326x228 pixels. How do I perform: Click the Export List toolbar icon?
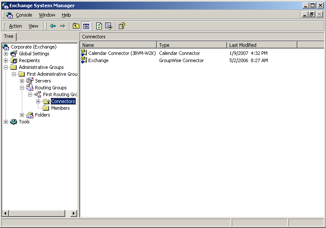109,26
